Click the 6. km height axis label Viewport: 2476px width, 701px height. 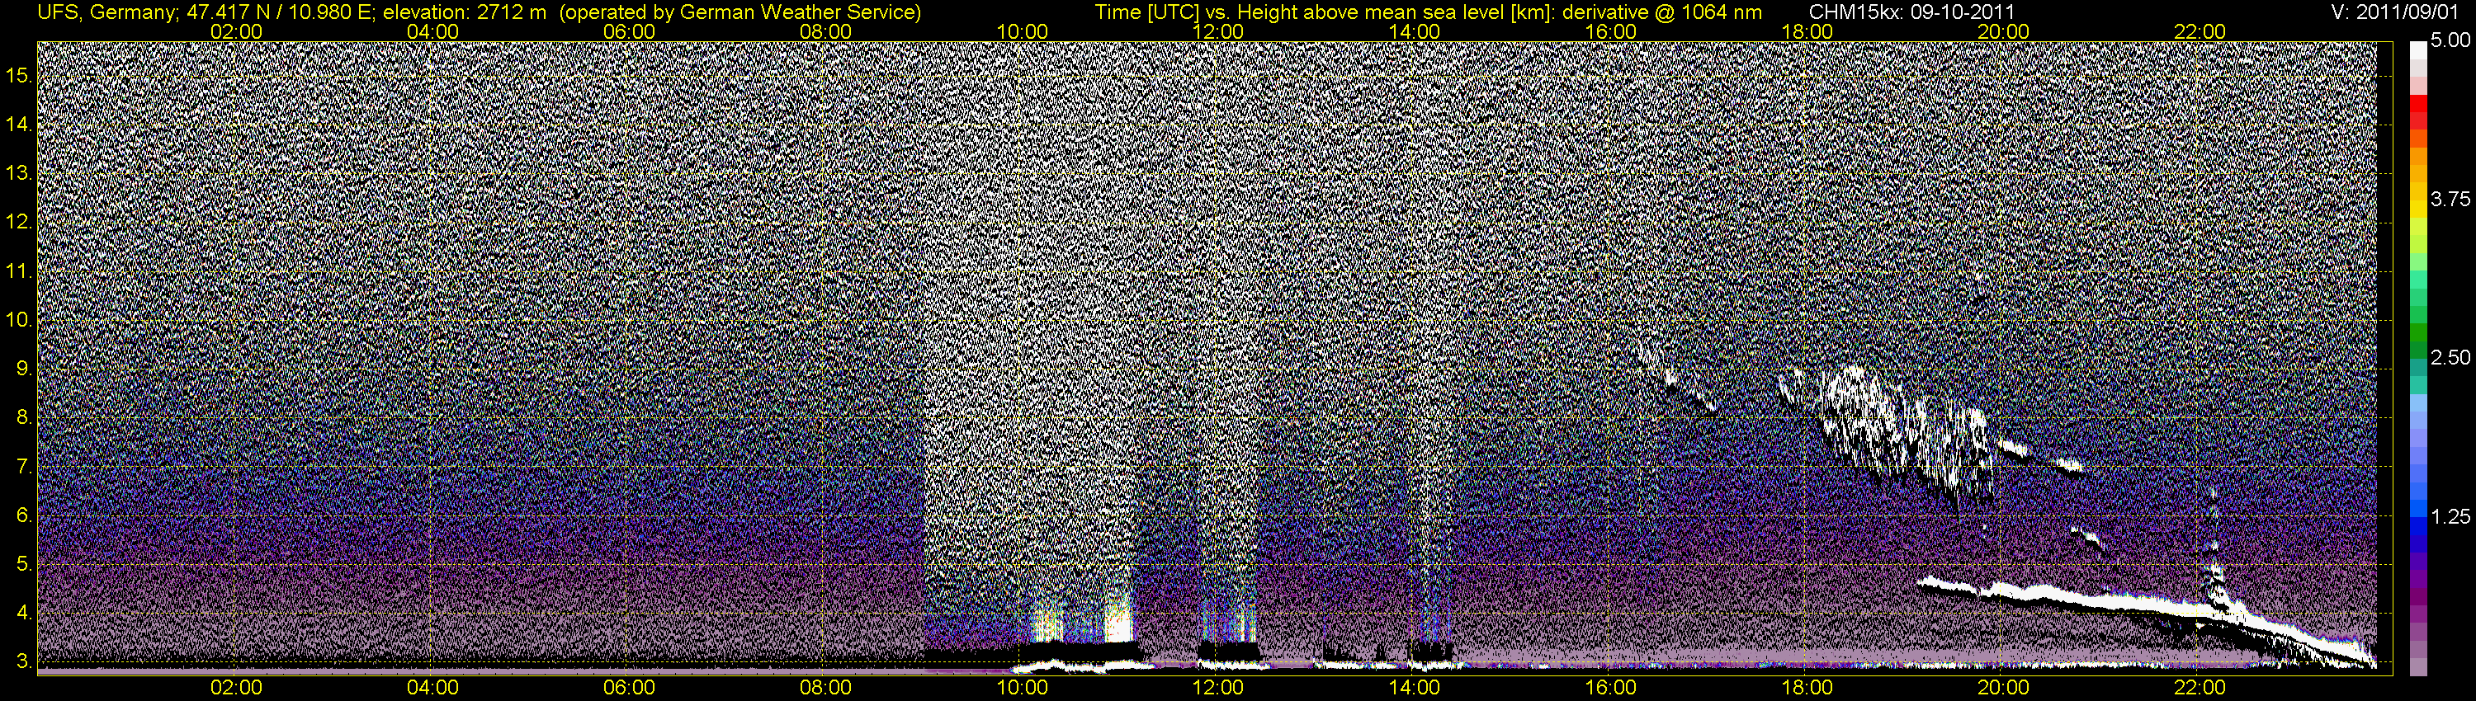24,515
